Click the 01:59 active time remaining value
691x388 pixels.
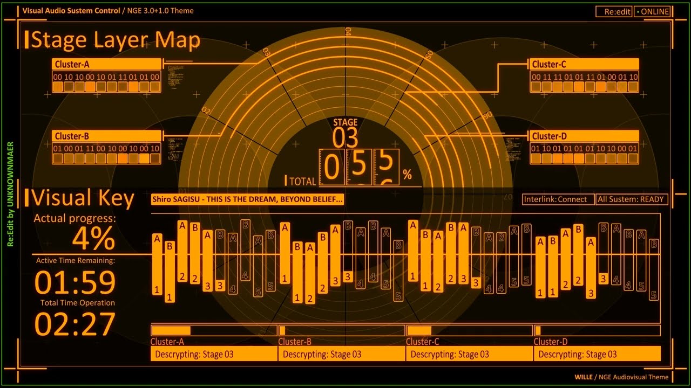pos(75,283)
